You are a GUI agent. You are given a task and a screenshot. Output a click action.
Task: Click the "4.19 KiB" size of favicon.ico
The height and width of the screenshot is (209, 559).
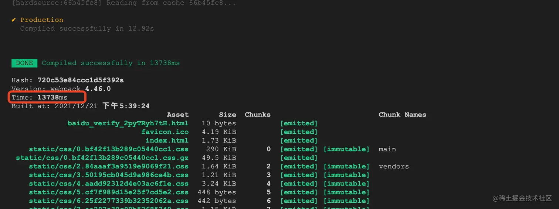219,132
